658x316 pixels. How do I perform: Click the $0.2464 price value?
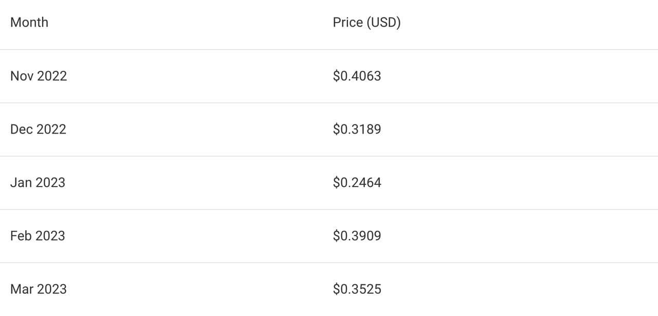(357, 182)
